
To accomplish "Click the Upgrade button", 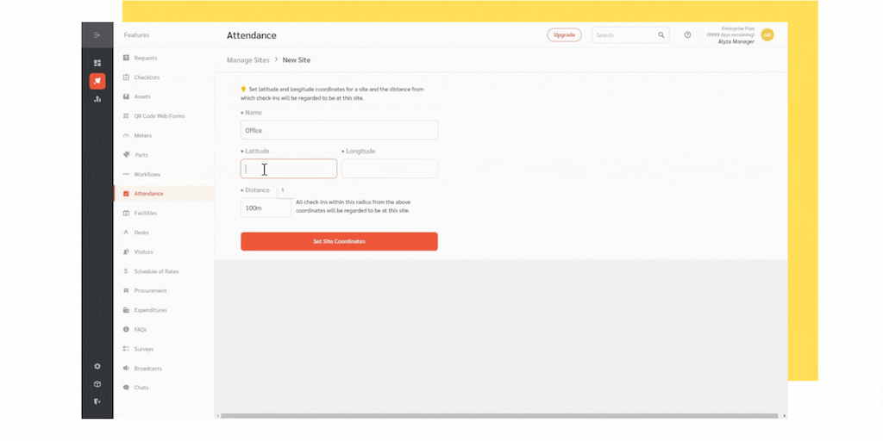I will [564, 34].
